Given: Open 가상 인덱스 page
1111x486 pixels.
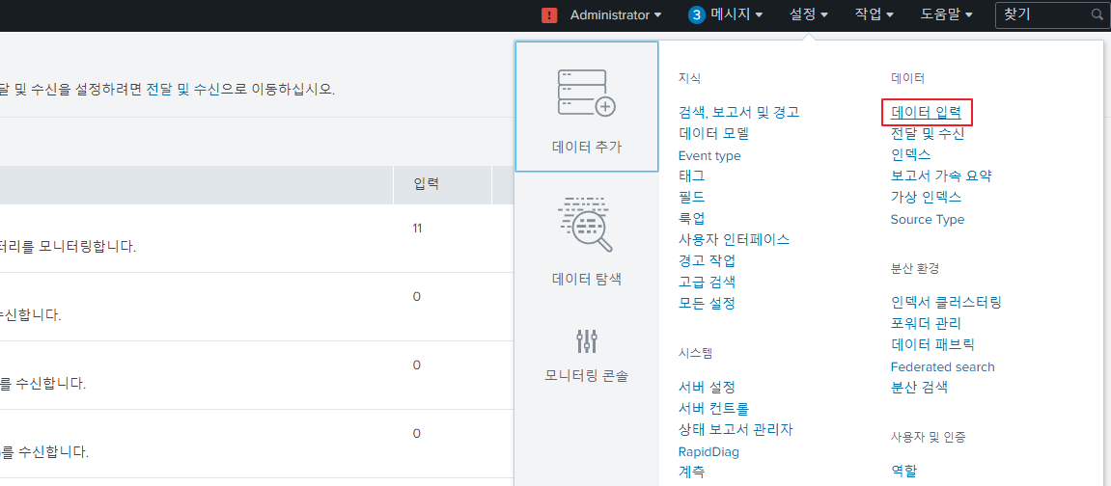Looking at the screenshot, I should pyautogui.click(x=926, y=197).
